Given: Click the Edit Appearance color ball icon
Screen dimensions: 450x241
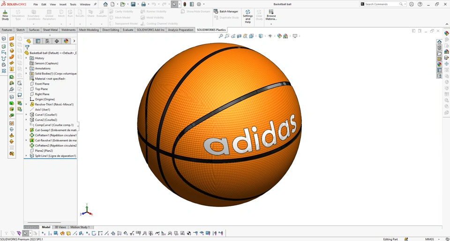Looking at the screenshot, I should 279,36.
